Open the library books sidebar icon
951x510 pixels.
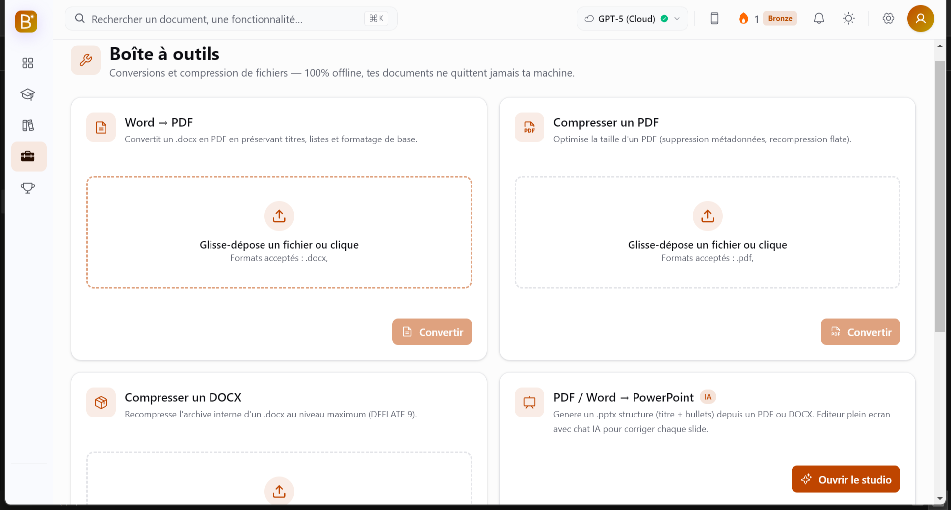point(28,125)
